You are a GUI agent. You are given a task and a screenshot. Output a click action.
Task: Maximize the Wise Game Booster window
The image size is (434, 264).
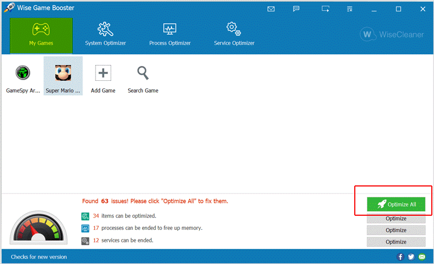(398, 9)
